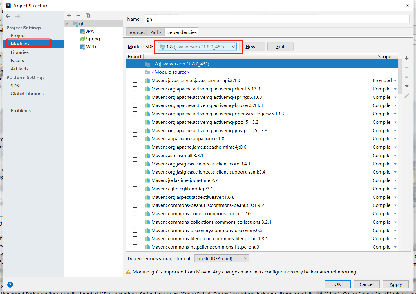Open Libraries in sidebar
This screenshot has width=416, height=294.
click(x=20, y=52)
